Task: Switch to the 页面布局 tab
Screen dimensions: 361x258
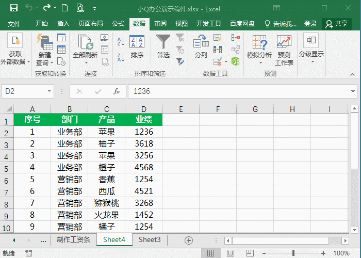Action: coord(90,24)
